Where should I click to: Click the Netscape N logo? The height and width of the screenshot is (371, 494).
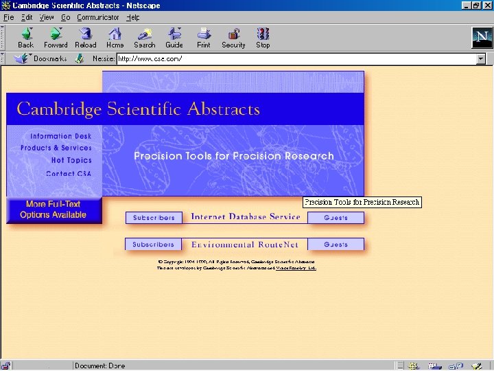coord(482,38)
